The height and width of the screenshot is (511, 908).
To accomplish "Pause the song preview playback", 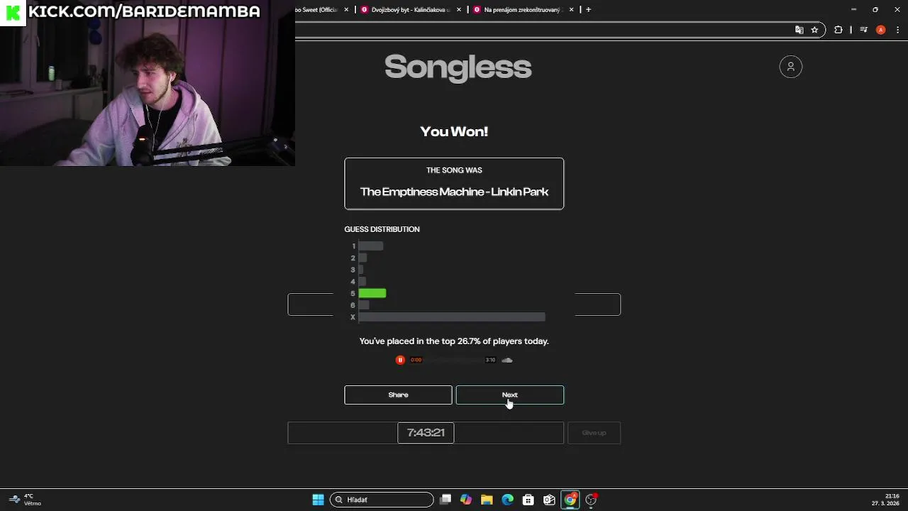I will (x=400, y=360).
